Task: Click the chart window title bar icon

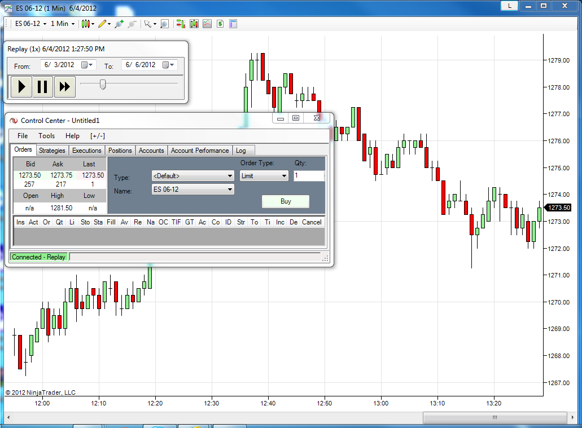Action: click(8, 8)
